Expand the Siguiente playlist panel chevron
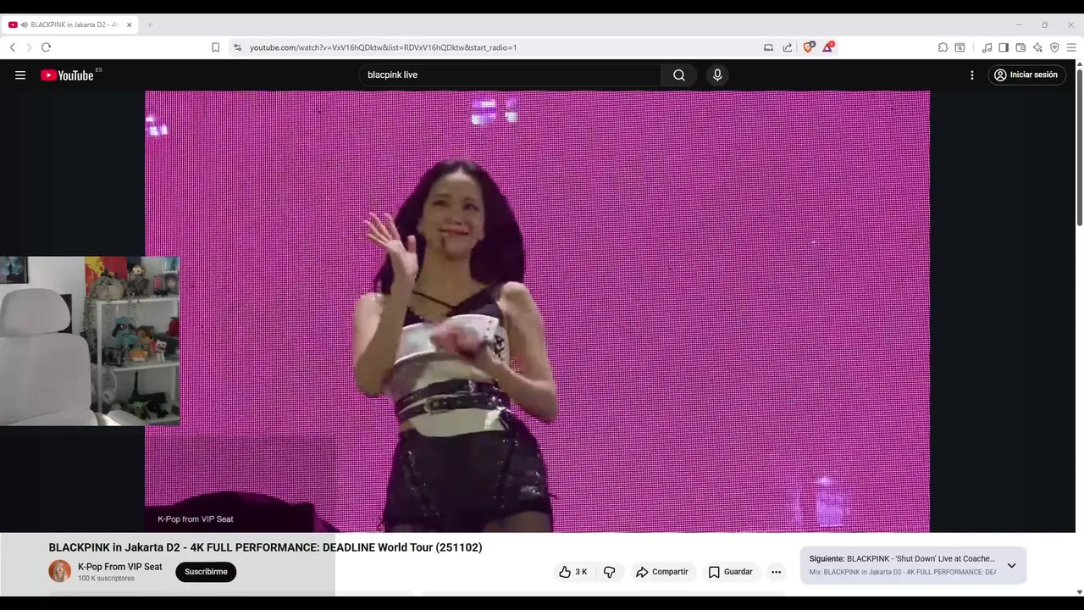1084x610 pixels. click(1011, 565)
